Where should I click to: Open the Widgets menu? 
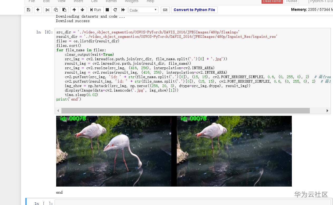(x=132, y=1)
